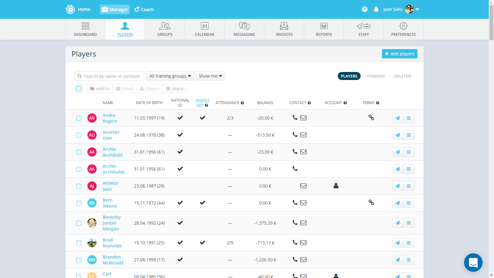This screenshot has height=278, width=494.
Task: Open the Show me dropdown
Action: pyautogui.click(x=210, y=76)
